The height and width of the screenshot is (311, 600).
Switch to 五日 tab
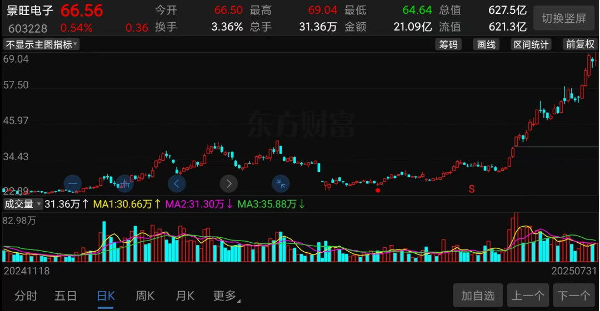coord(66,295)
